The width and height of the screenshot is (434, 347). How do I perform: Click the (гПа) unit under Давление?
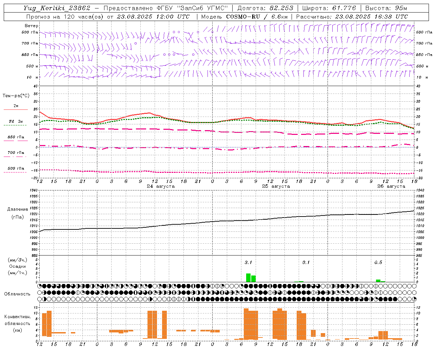pos(18,217)
